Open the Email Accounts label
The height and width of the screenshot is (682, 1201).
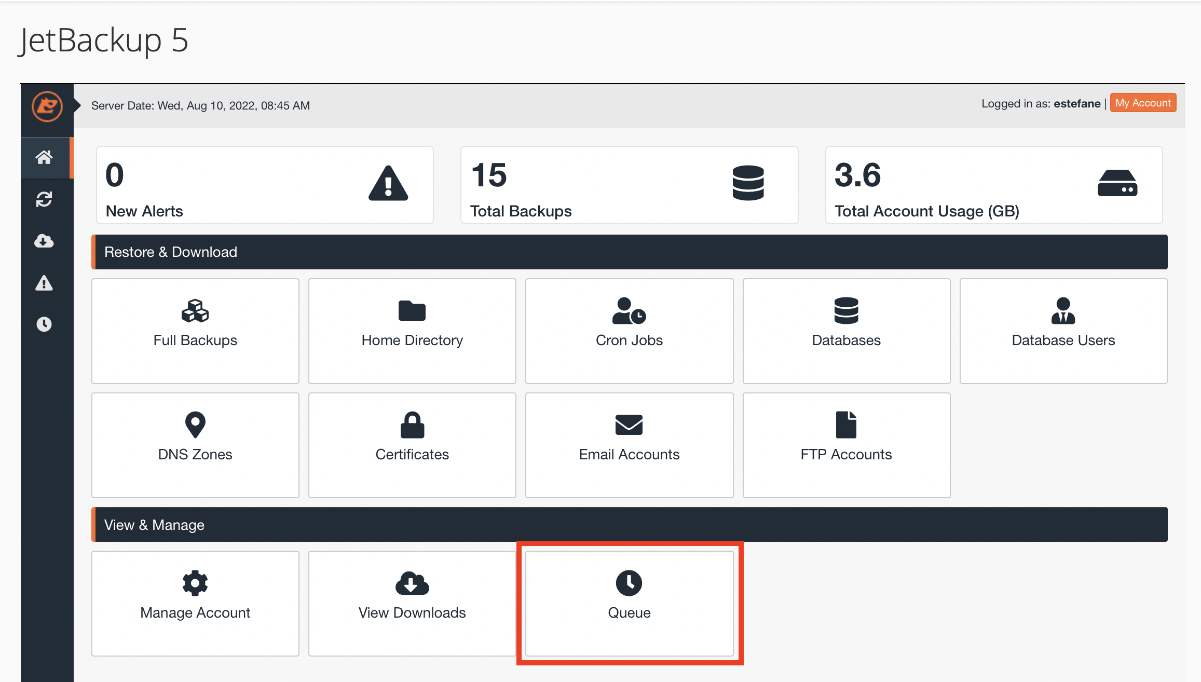point(629,454)
